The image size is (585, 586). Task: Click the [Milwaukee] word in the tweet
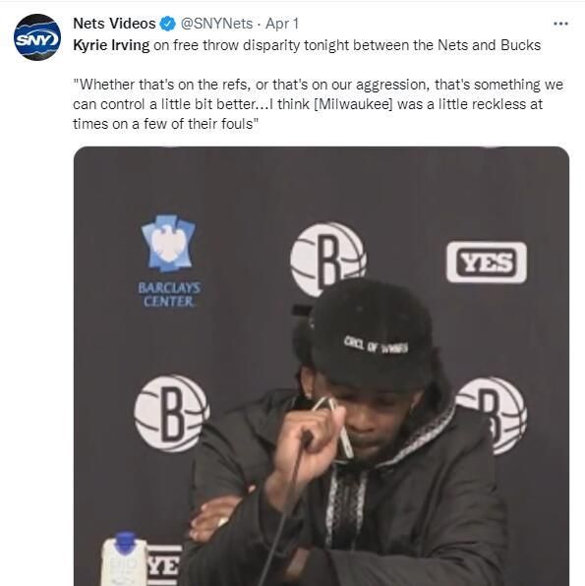[x=353, y=104]
